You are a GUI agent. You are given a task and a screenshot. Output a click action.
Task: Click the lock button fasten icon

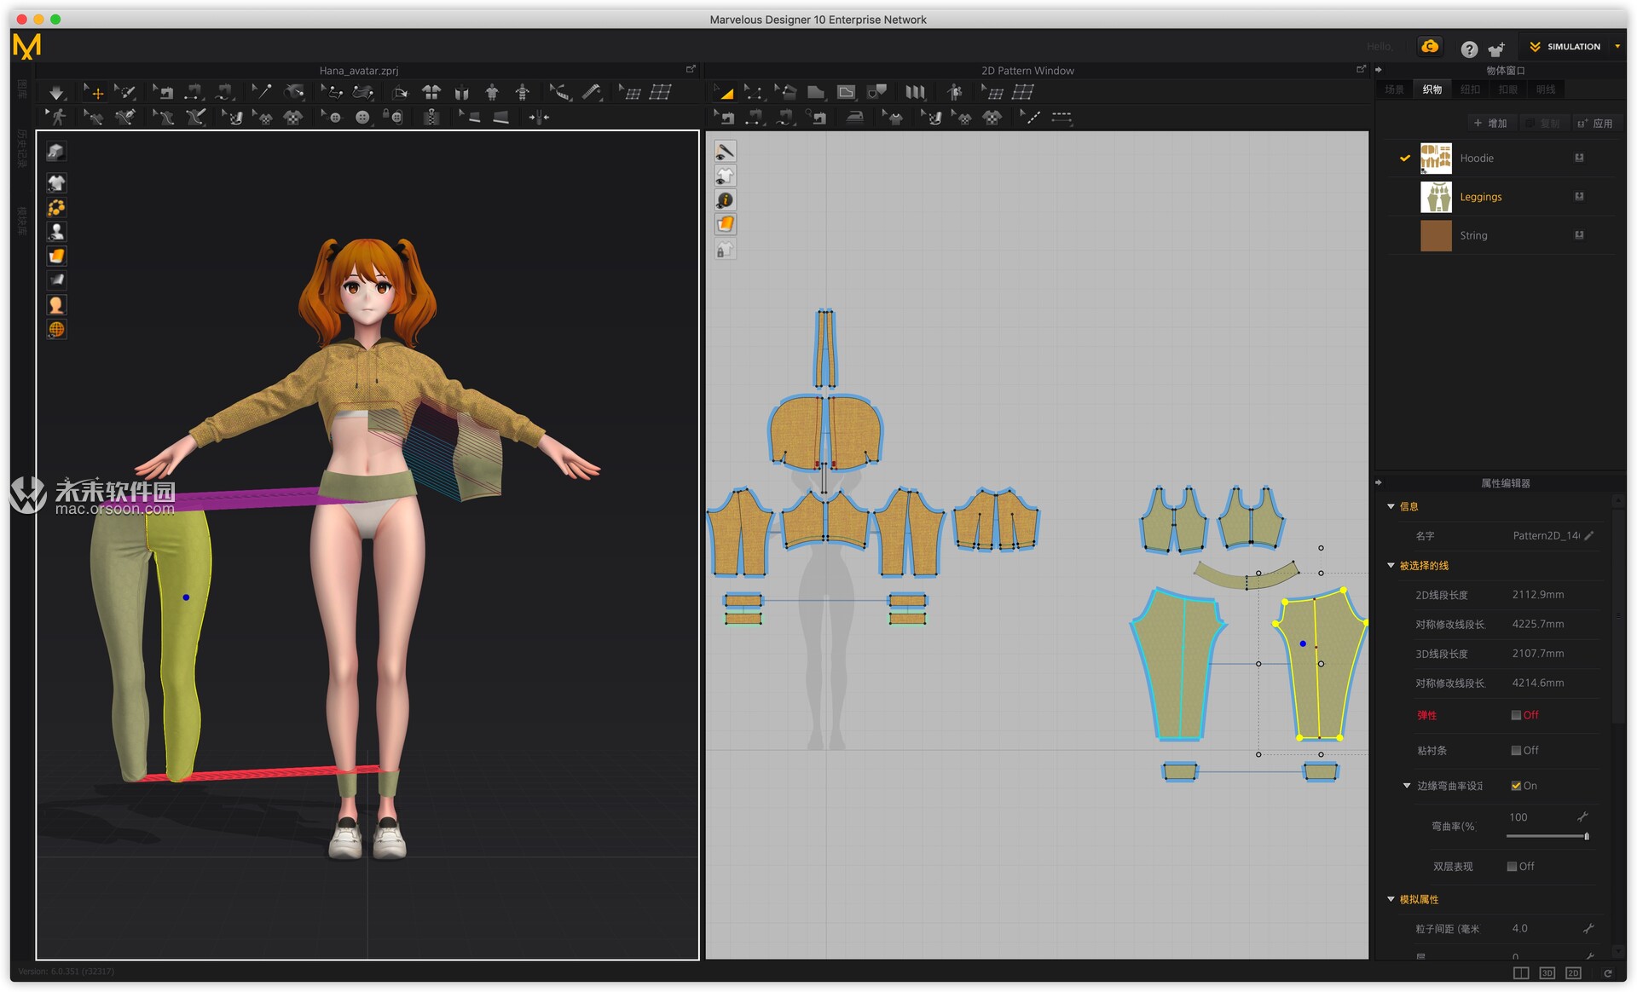(x=394, y=117)
